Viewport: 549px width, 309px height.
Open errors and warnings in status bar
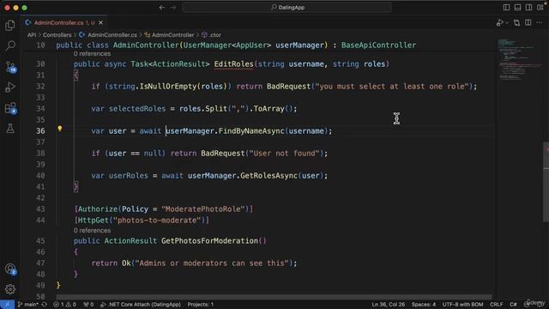(64, 305)
